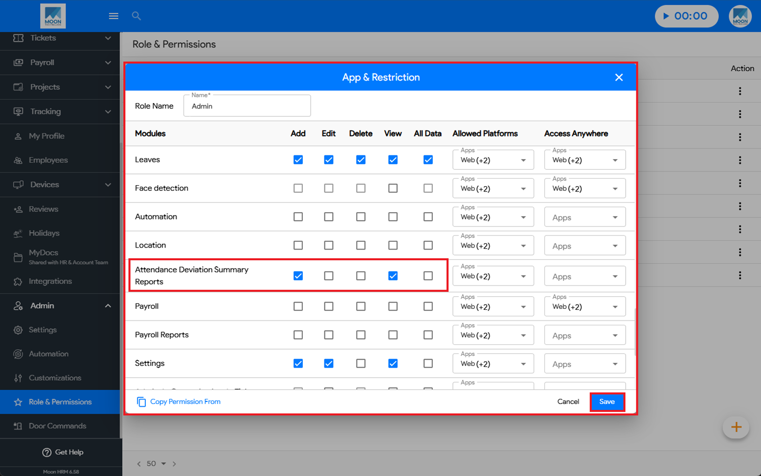Enable Payroll Add checkbox
Image resolution: width=761 pixels, height=476 pixels.
[x=298, y=307]
